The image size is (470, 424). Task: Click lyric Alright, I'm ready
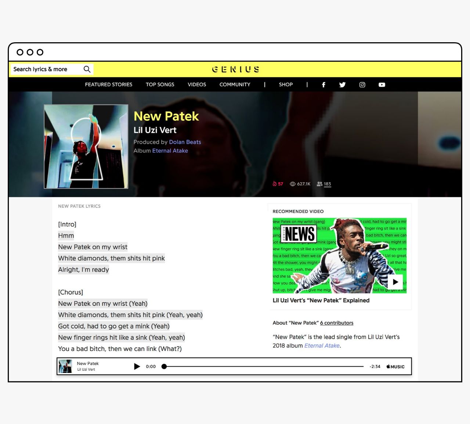tap(84, 270)
